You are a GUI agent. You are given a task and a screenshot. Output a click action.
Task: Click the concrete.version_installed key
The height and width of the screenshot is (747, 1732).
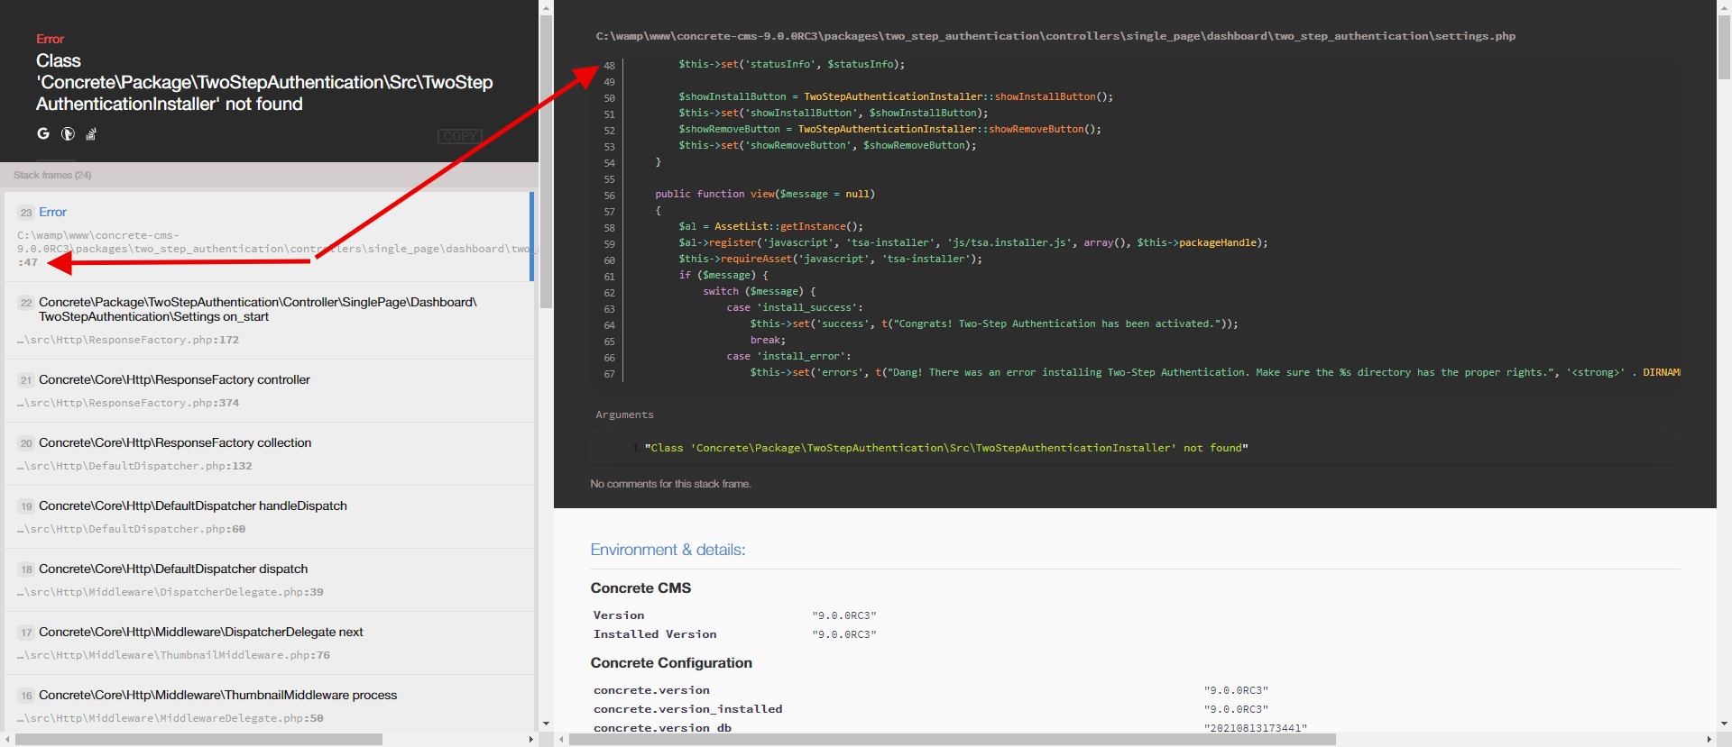[x=687, y=709]
